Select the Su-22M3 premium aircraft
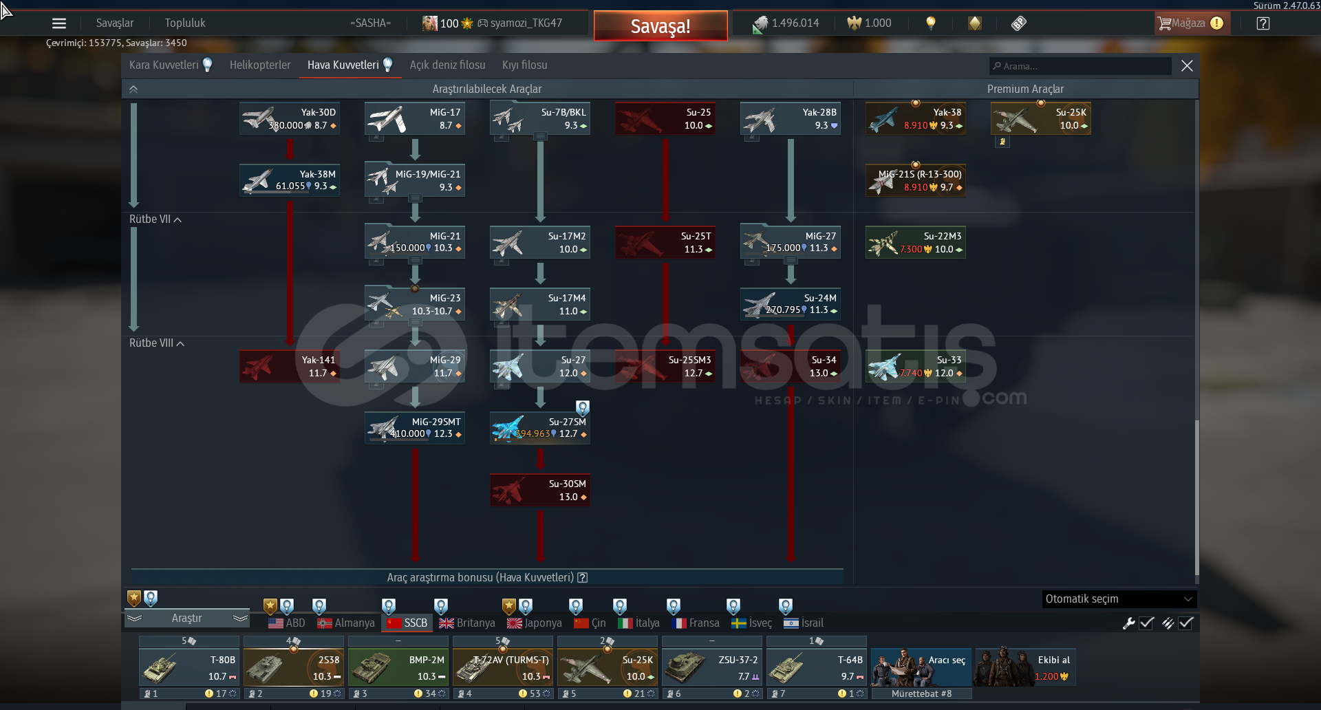This screenshot has width=1321, height=710. tap(916, 242)
